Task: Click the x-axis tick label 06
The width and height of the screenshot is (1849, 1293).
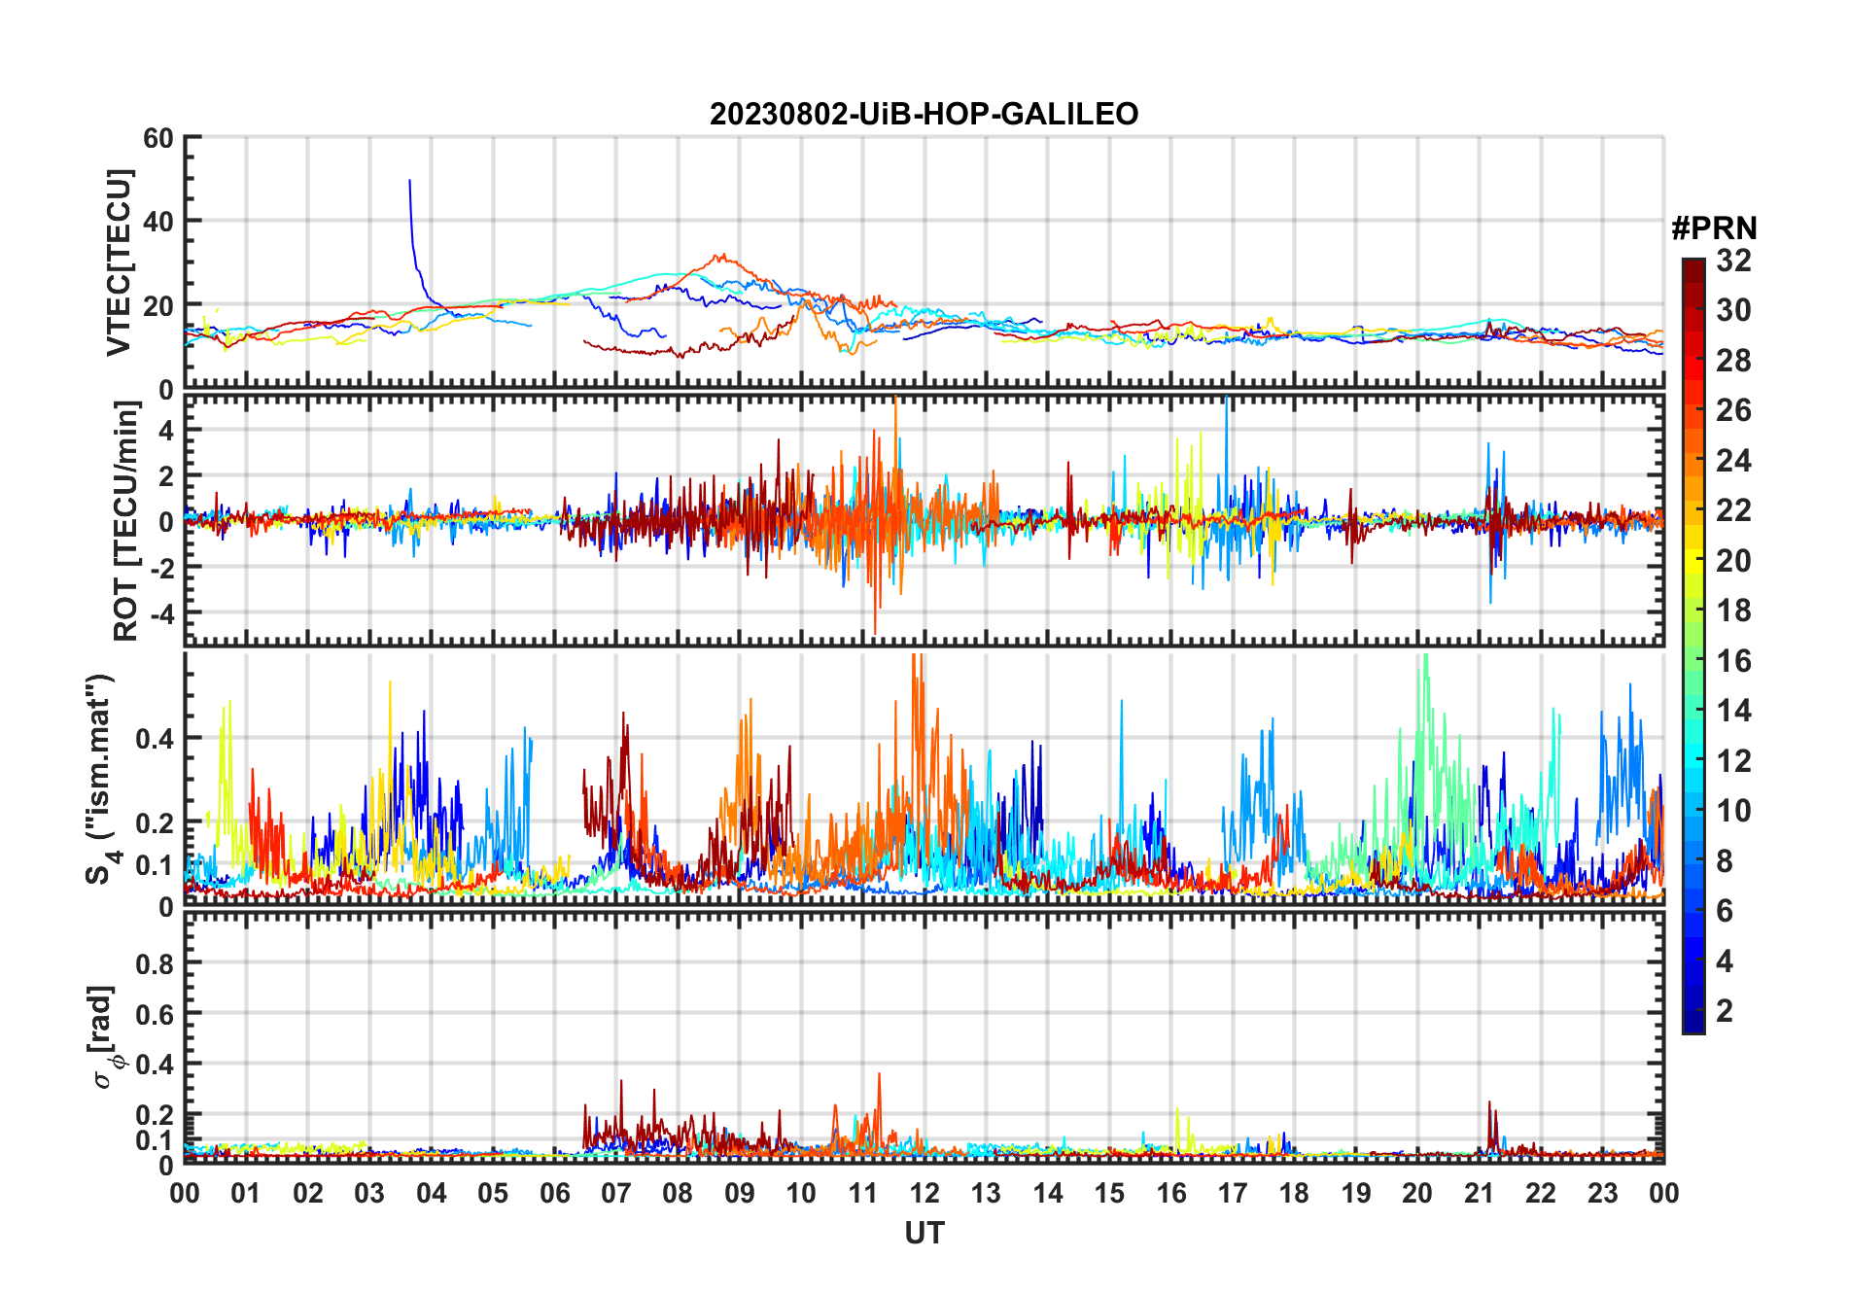Action: click(554, 1193)
